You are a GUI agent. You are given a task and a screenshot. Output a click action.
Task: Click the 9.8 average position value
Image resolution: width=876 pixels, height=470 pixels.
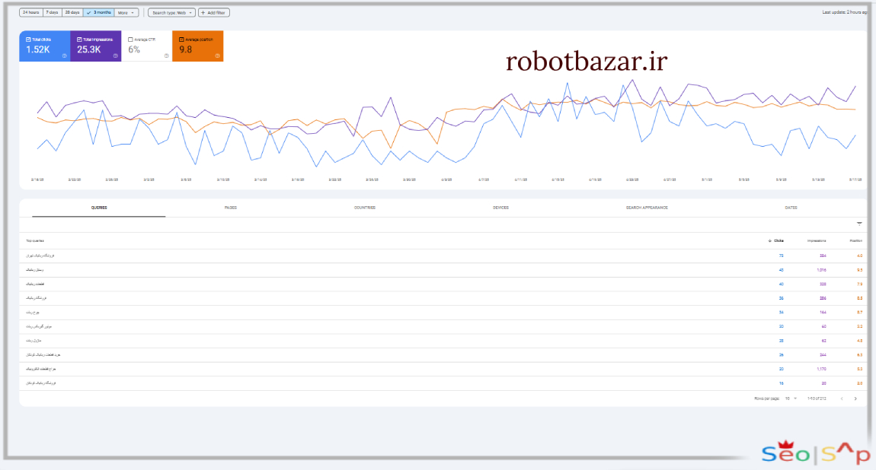pyautogui.click(x=185, y=49)
